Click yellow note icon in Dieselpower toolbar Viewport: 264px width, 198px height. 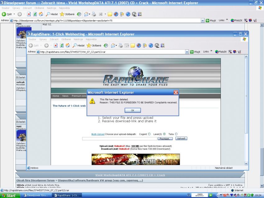point(110,14)
